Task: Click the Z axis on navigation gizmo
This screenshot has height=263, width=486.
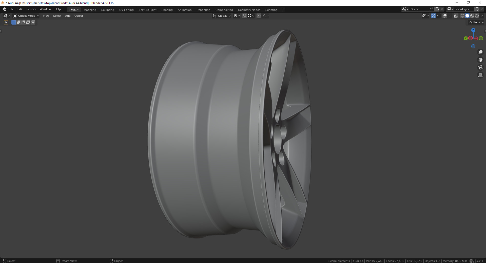Action: 473,30
